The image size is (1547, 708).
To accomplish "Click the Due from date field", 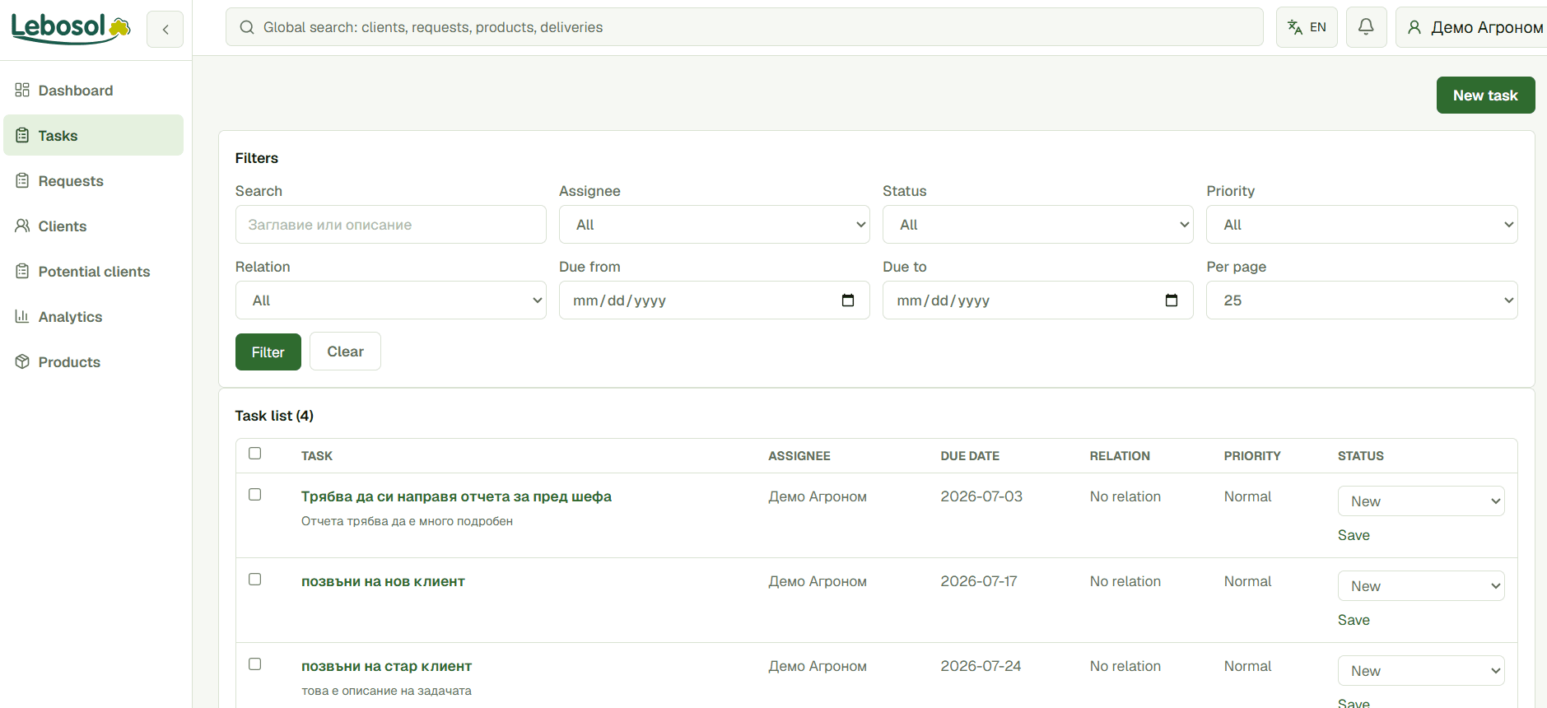I will point(715,300).
